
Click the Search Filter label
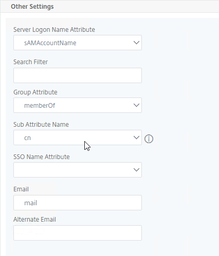coord(30,62)
